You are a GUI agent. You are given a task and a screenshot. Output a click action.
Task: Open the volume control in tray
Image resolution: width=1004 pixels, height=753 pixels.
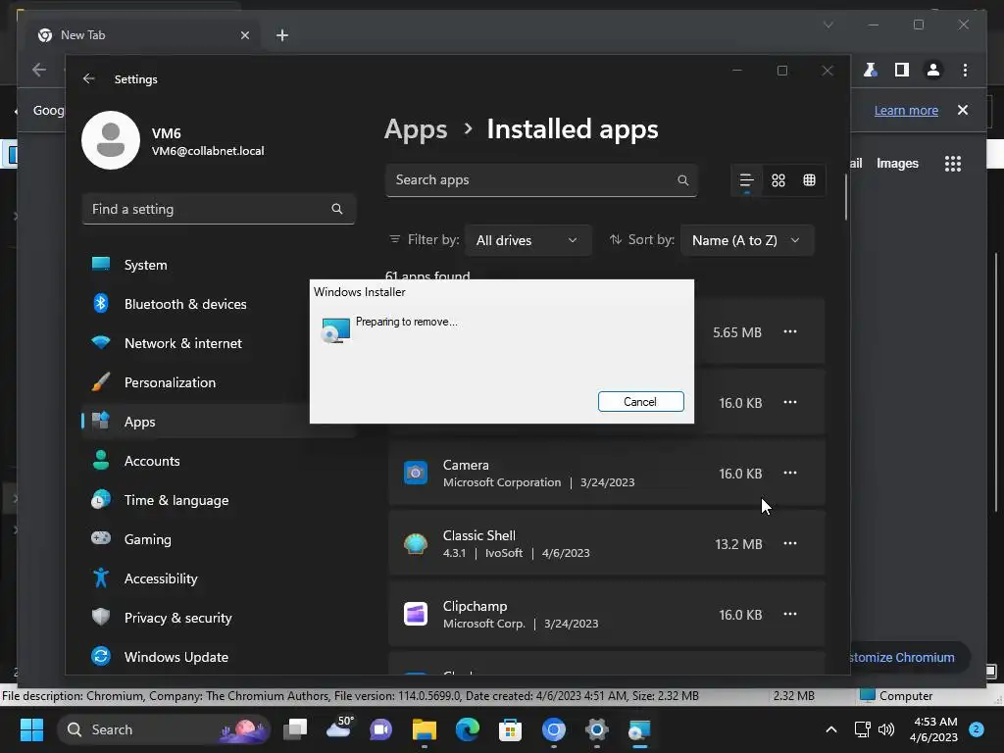click(886, 729)
